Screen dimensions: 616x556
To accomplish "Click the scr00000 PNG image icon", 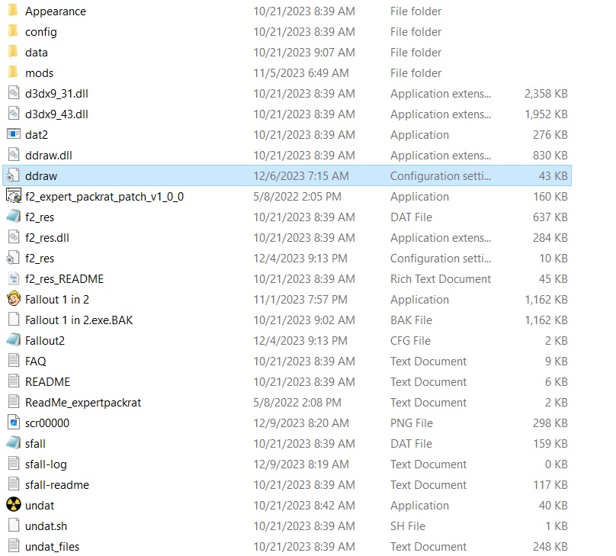I will coord(14,423).
